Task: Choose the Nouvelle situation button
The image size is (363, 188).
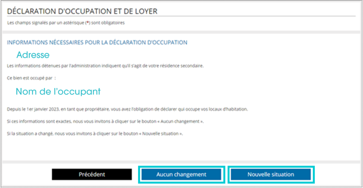Action: pos(271,174)
